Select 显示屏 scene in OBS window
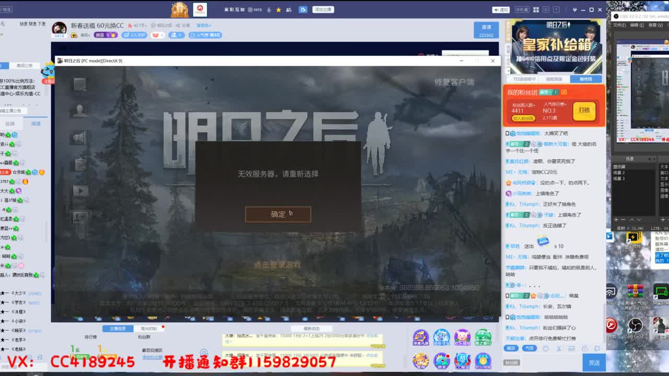This screenshot has width=669, height=376. pyautogui.click(x=619, y=167)
